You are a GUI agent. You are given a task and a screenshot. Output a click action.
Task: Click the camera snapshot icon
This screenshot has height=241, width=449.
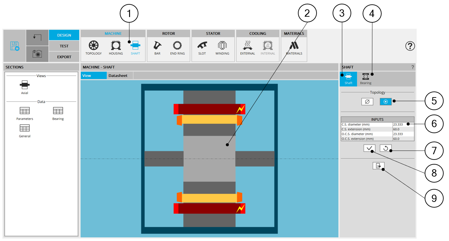coord(37,54)
